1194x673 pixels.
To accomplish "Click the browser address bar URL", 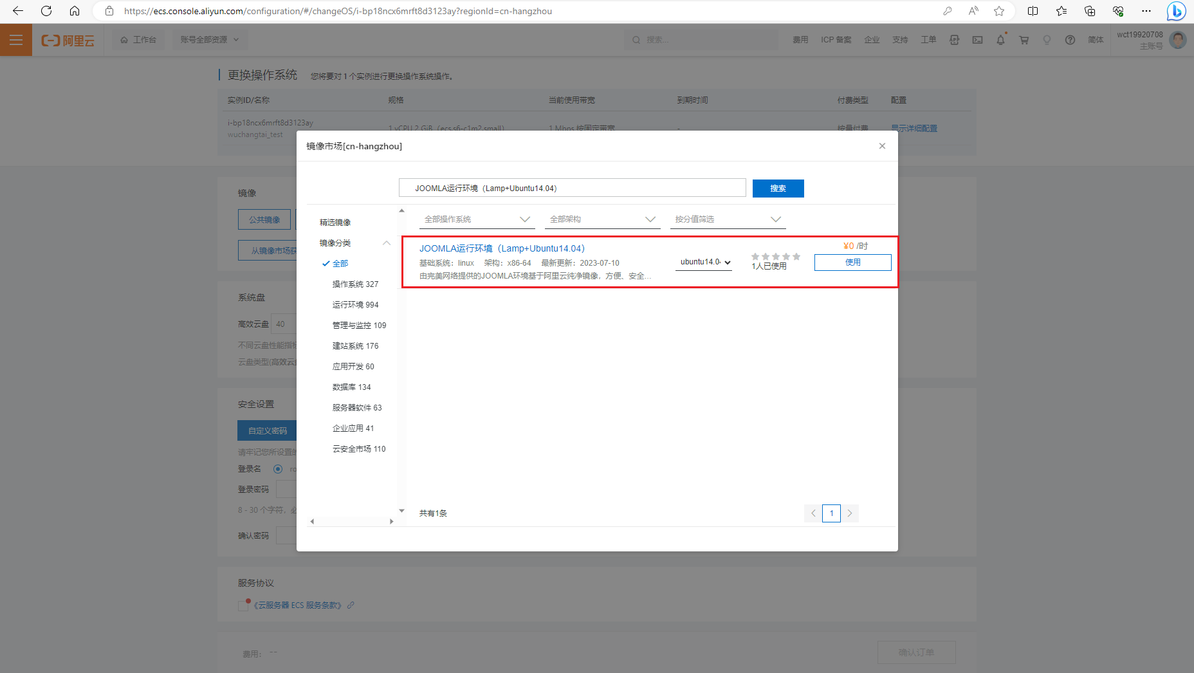I will [x=338, y=11].
